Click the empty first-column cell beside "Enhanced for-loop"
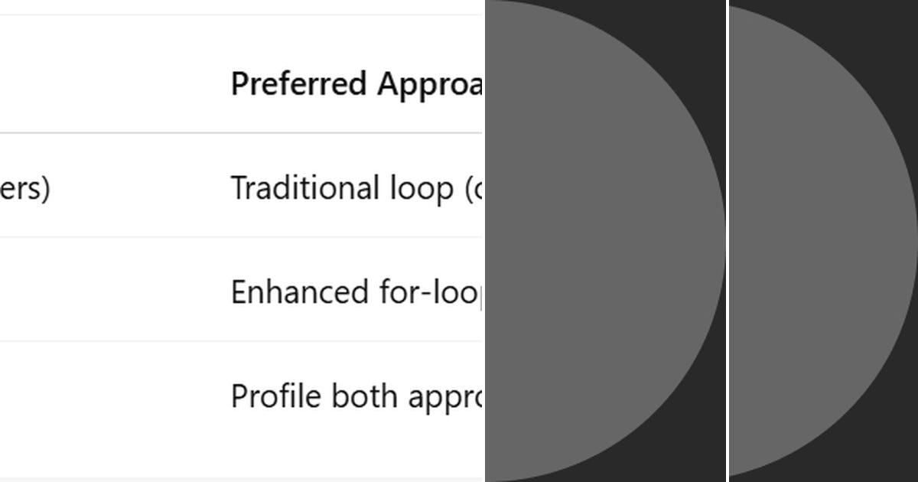This screenshot has width=918, height=482. coord(107,291)
